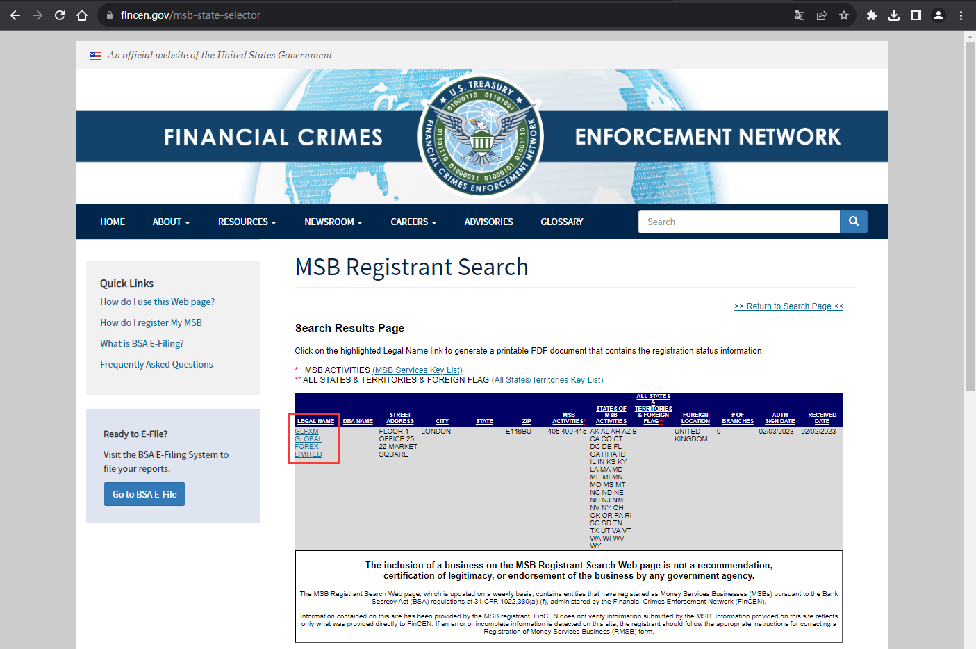Click the magnifier search button
976x649 pixels.
tap(854, 222)
